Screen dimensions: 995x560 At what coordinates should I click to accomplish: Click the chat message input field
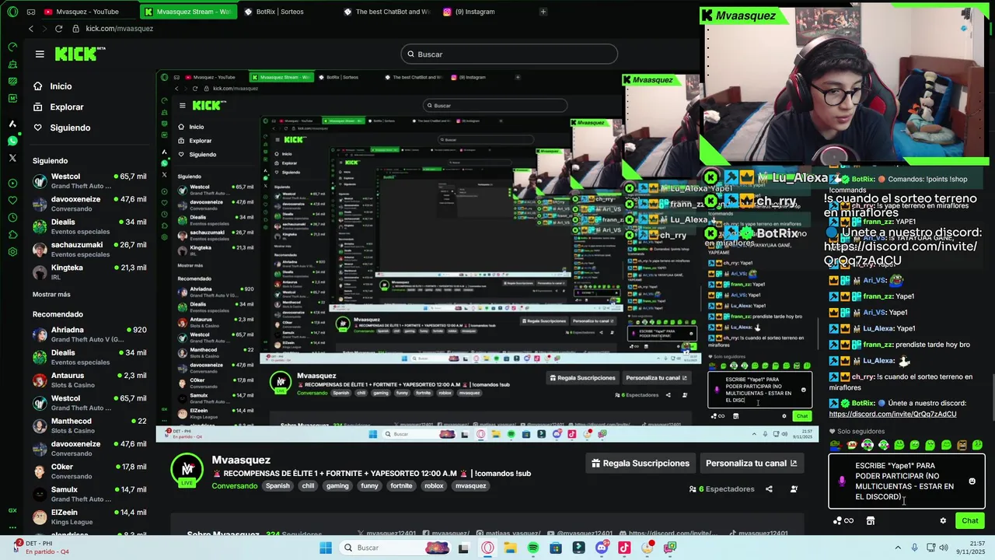(x=906, y=481)
